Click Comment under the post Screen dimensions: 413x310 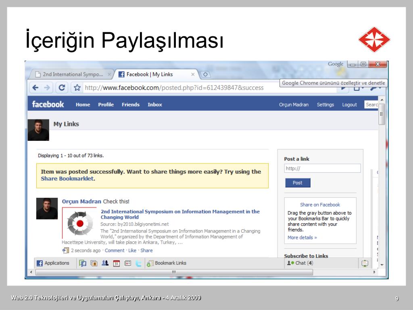click(115, 250)
